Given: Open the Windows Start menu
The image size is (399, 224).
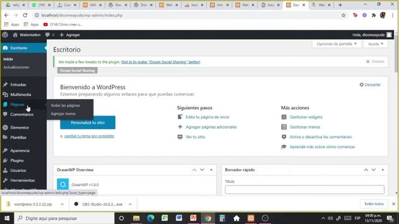Looking at the screenshot, I should 7,218.
